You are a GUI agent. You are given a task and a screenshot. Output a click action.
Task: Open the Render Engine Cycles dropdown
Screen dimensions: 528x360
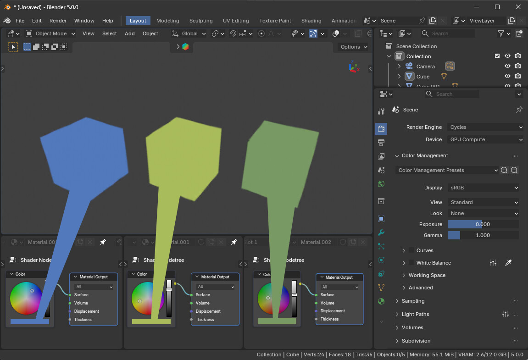pyautogui.click(x=485, y=127)
